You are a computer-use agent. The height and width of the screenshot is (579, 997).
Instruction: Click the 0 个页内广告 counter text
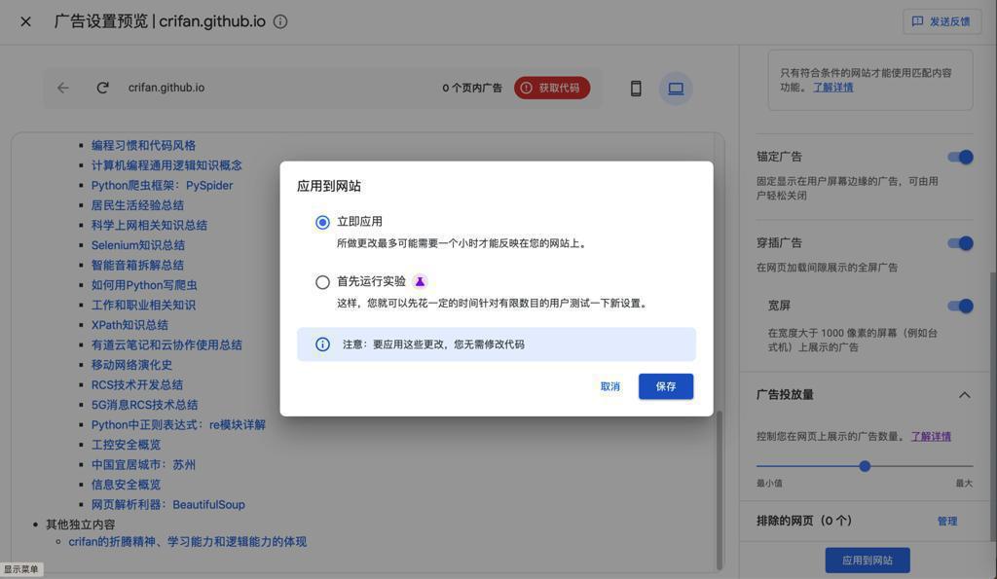[472, 88]
